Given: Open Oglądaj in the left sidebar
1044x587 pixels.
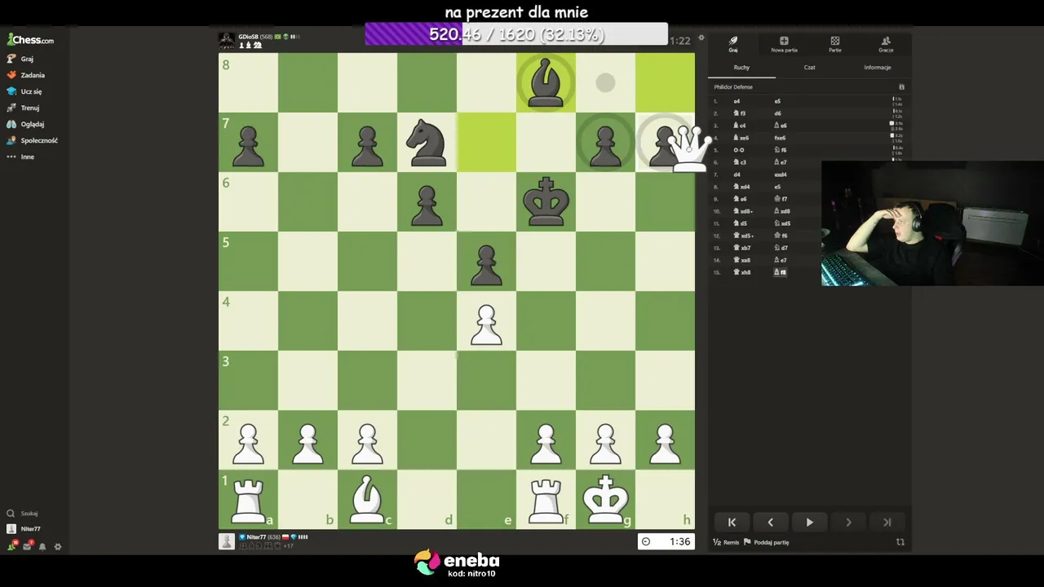Looking at the screenshot, I should 25,124.
